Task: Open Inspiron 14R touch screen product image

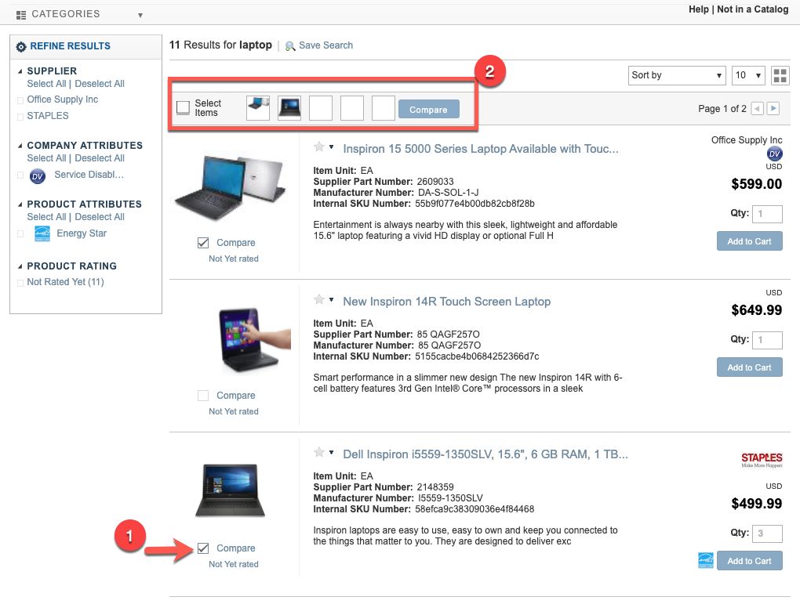Action: pyautogui.click(x=253, y=340)
